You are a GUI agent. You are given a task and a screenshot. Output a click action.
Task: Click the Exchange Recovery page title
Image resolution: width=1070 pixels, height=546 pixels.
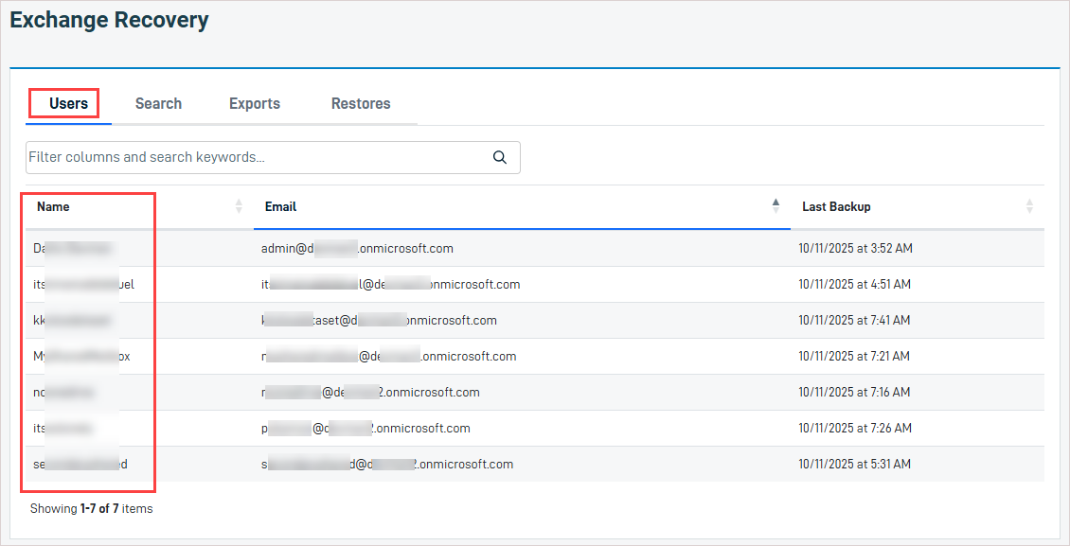[x=109, y=21]
